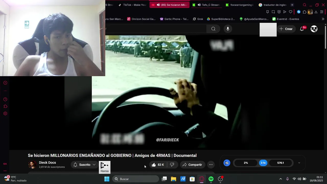Image resolution: width=327 pixels, height=184 pixels.
Task: Open YouTube notifications bell
Action: pos(302,29)
